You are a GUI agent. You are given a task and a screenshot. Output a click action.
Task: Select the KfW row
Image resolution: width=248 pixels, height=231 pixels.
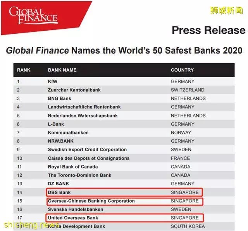[x=124, y=81]
